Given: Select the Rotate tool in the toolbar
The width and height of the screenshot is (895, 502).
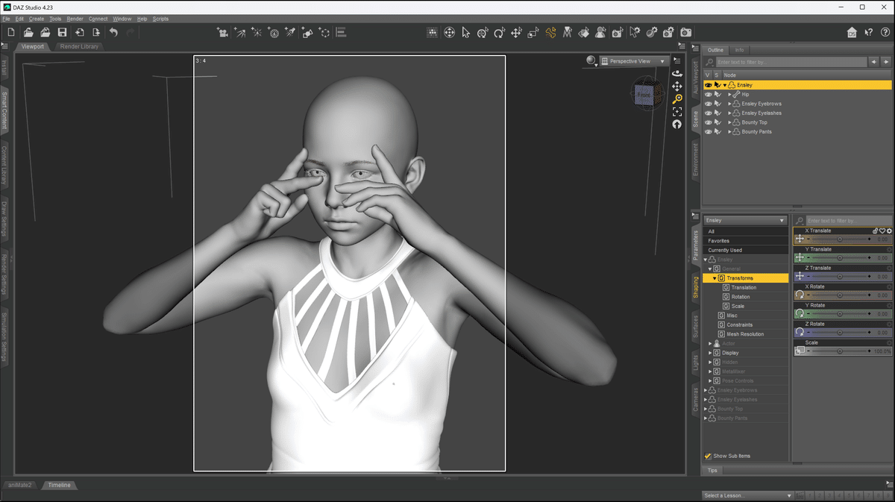Looking at the screenshot, I should click(499, 32).
